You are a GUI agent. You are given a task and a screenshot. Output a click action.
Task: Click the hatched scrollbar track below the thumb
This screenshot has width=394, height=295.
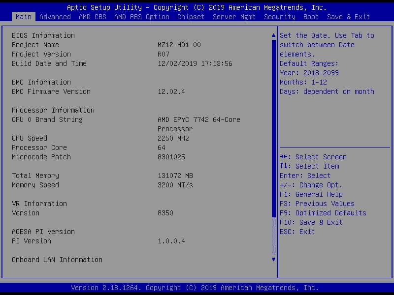coord(274,236)
